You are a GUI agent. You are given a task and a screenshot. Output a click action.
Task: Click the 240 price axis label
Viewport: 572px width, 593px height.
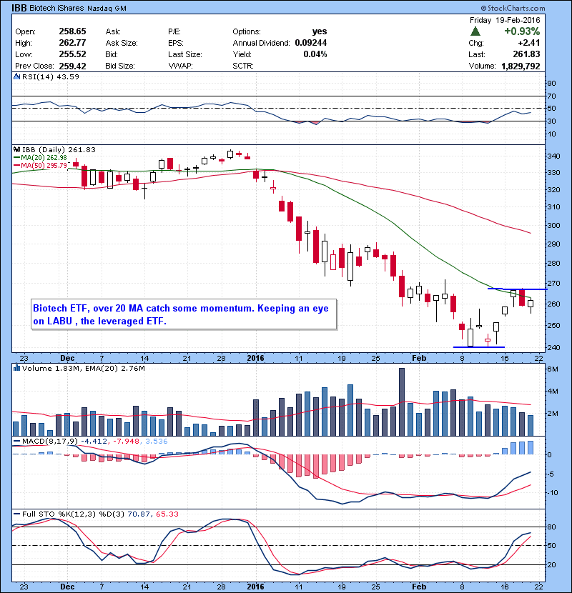click(x=553, y=347)
